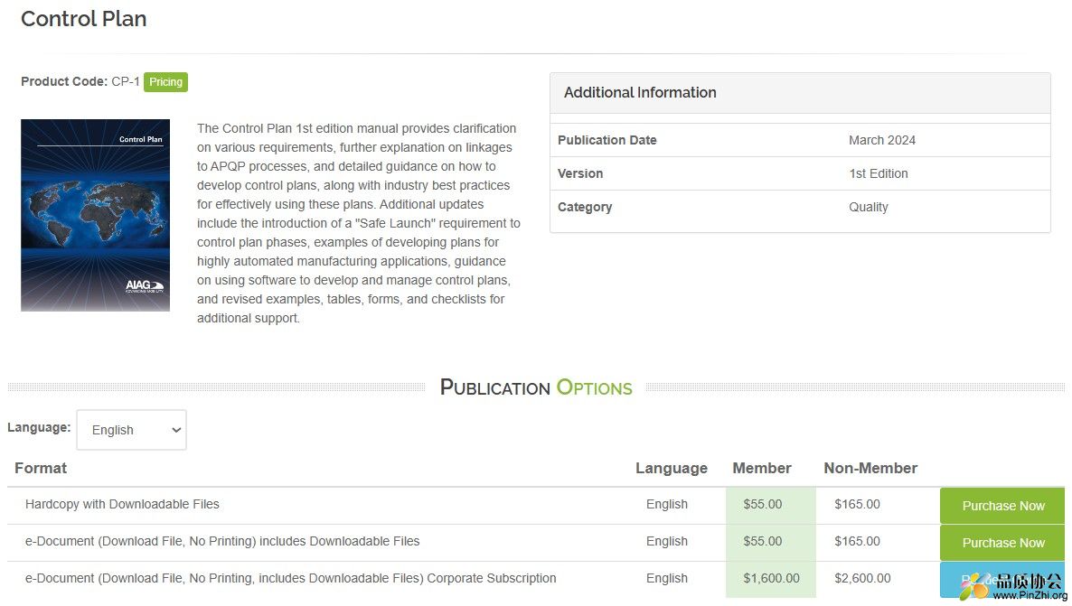Click English in the Corporate Subscription row

(x=666, y=578)
